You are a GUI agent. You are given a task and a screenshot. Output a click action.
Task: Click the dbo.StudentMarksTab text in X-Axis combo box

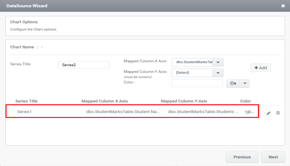(192, 62)
